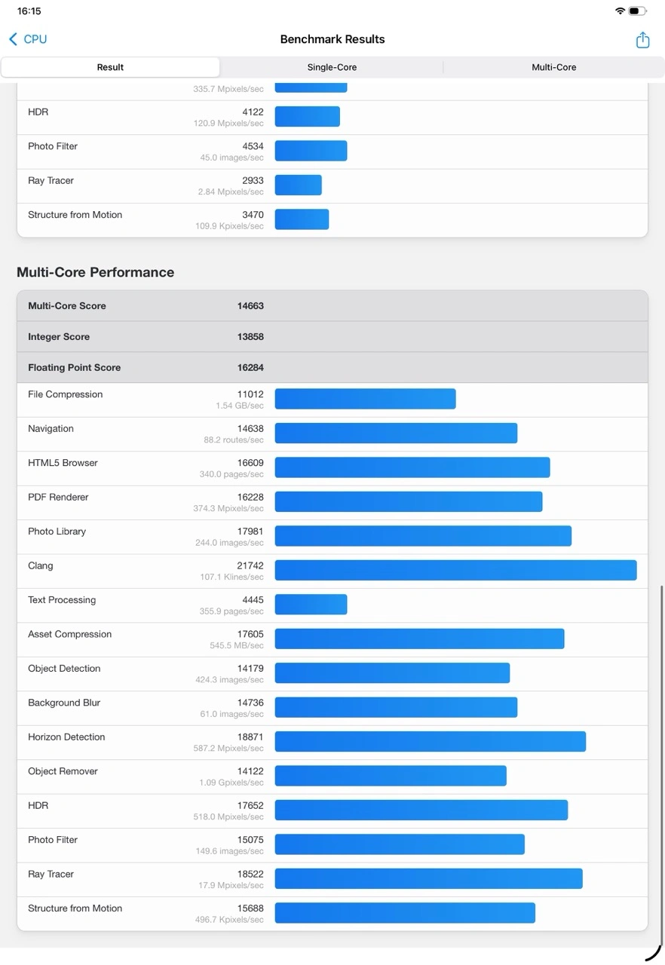Select the Result tab

coord(110,67)
